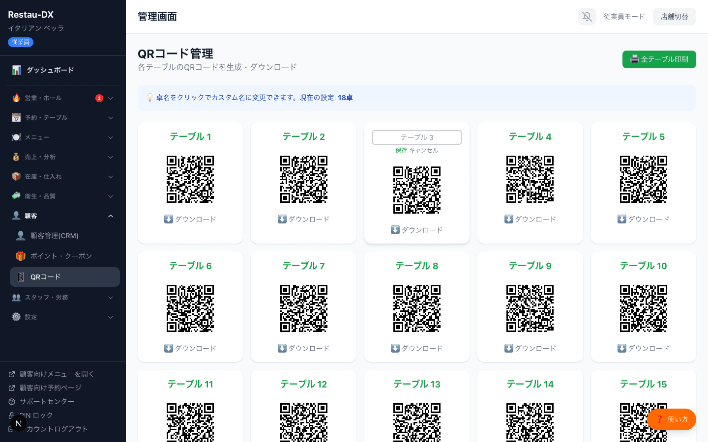Click the 従業員 badge under the store name

click(21, 42)
